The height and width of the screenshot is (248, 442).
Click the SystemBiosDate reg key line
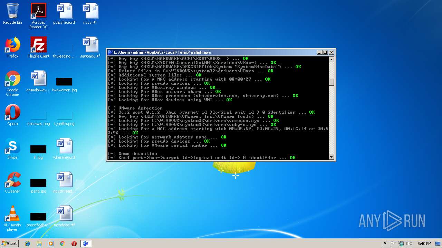[204, 67]
